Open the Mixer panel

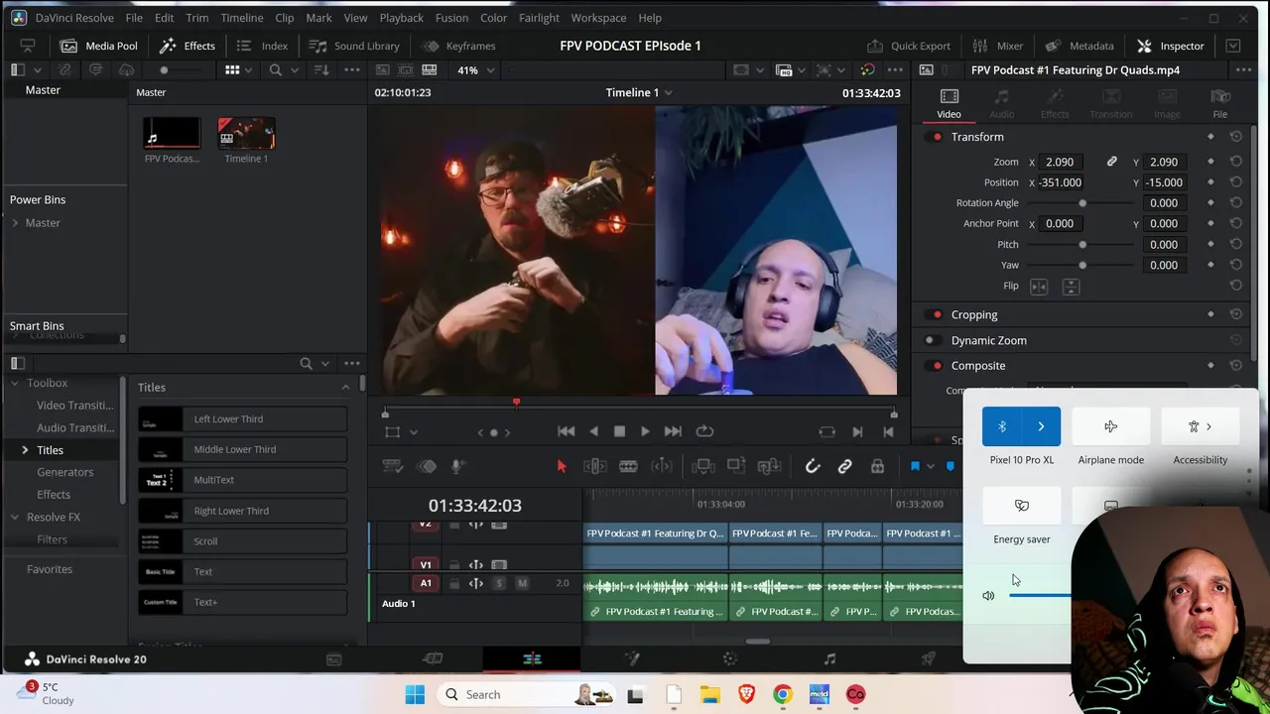(997, 46)
